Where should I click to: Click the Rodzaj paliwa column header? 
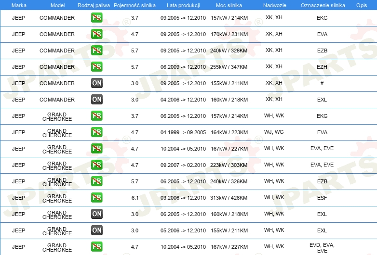[94, 5]
